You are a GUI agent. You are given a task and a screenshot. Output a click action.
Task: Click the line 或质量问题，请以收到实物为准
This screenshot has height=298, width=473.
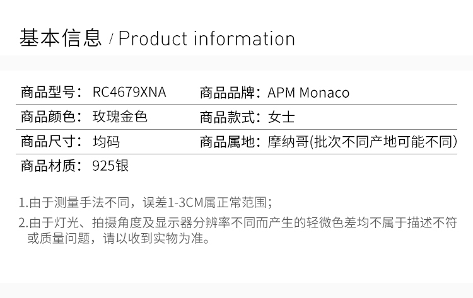117,239
